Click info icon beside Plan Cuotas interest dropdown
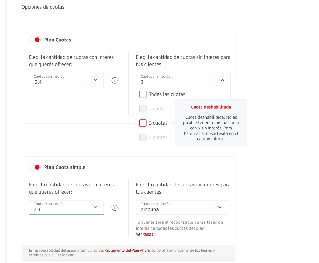319x263 pixels. [x=115, y=80]
